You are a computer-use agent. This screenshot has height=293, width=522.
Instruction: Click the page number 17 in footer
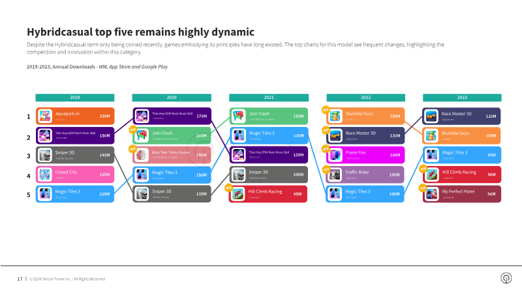pyautogui.click(x=20, y=279)
